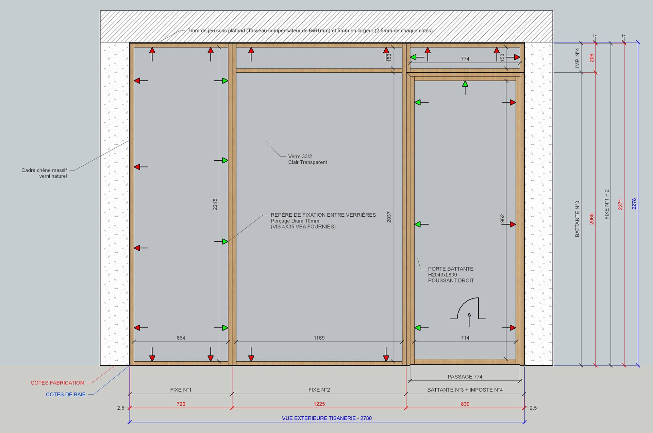Select 'VUE EXTERIEURE TISANERIE - 2780' title

tap(327, 418)
